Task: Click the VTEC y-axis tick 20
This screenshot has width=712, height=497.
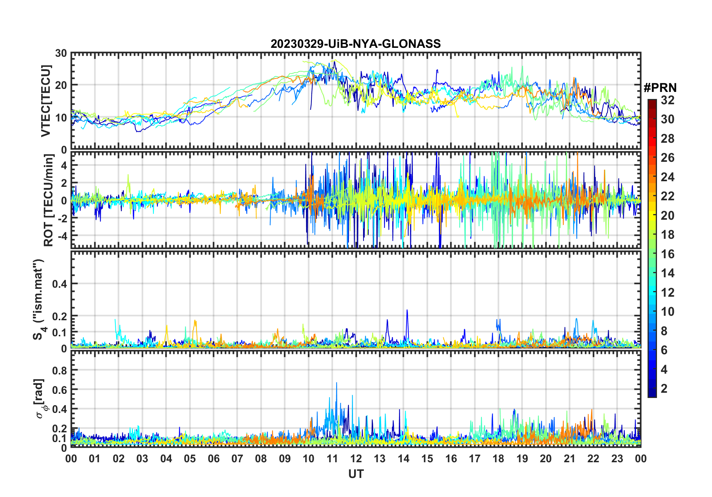Action: (61, 85)
